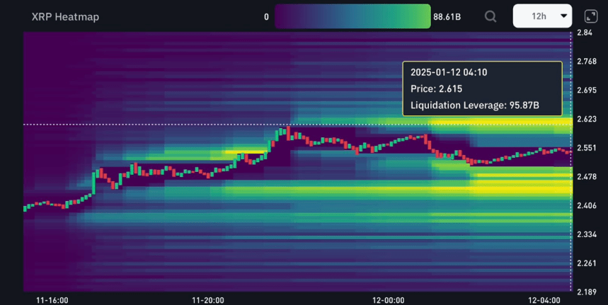Click the Liquidation Leverage 95.87B tooltip text

pos(476,105)
